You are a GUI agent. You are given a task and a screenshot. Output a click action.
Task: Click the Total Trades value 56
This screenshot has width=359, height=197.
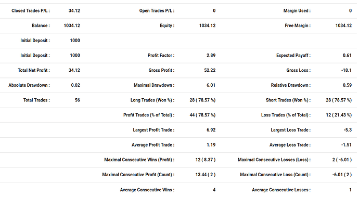78,100
